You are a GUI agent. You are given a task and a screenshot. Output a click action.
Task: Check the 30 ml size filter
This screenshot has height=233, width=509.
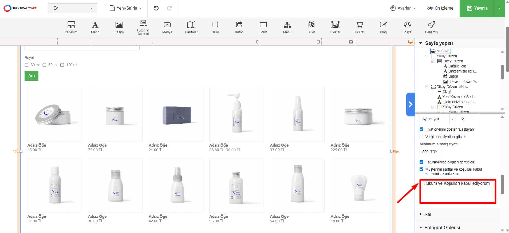tap(27, 65)
